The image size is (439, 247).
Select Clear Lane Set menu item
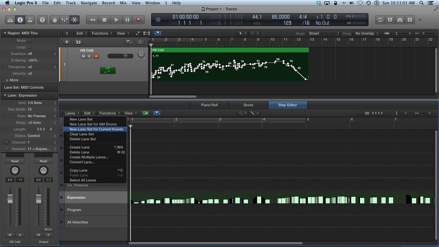click(x=95, y=134)
